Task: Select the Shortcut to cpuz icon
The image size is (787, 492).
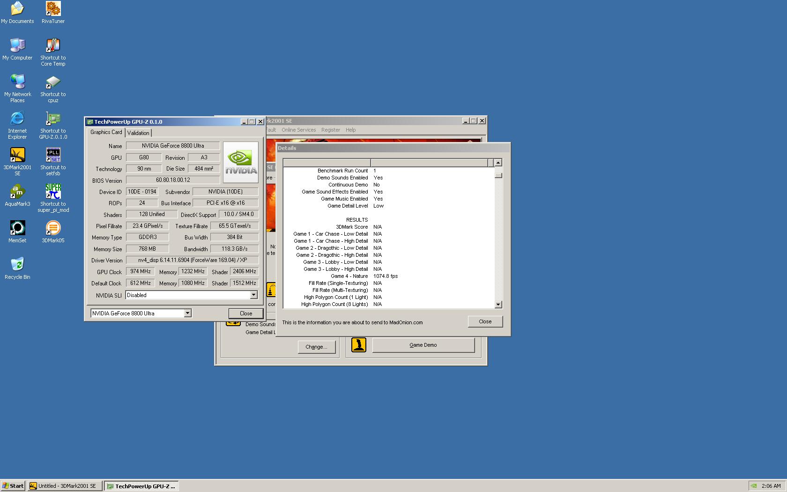Action: (x=53, y=89)
